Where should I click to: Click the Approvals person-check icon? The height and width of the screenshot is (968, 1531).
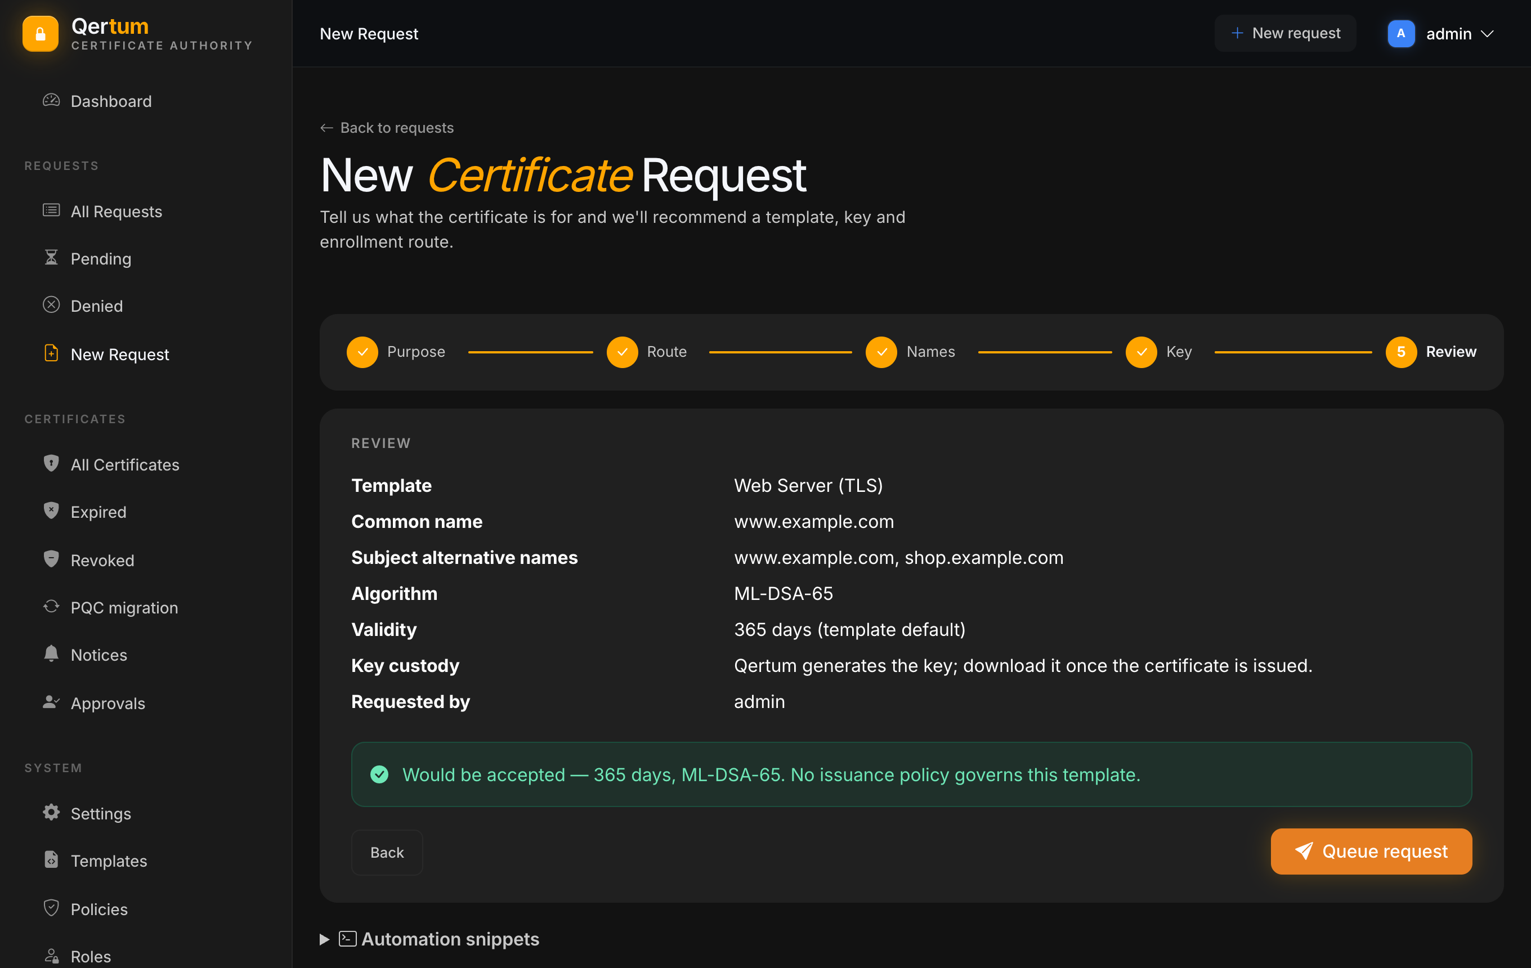coord(51,702)
